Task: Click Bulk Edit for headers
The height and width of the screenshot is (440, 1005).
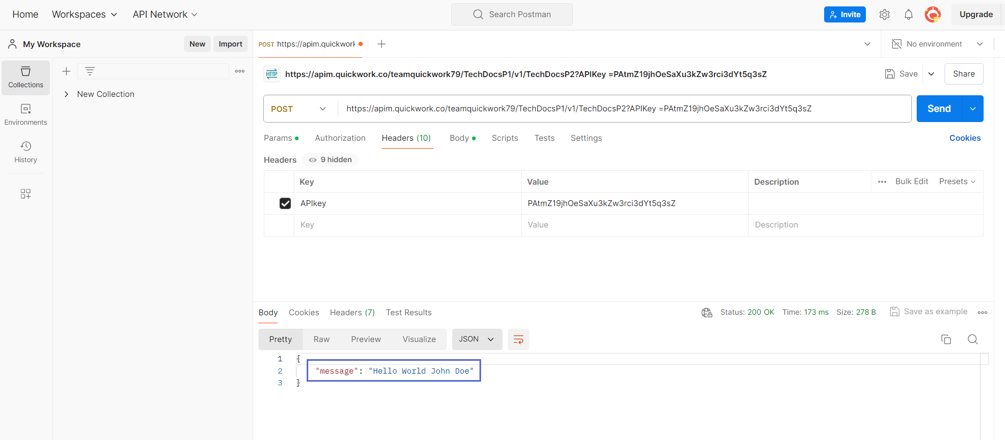Action: pyautogui.click(x=912, y=181)
